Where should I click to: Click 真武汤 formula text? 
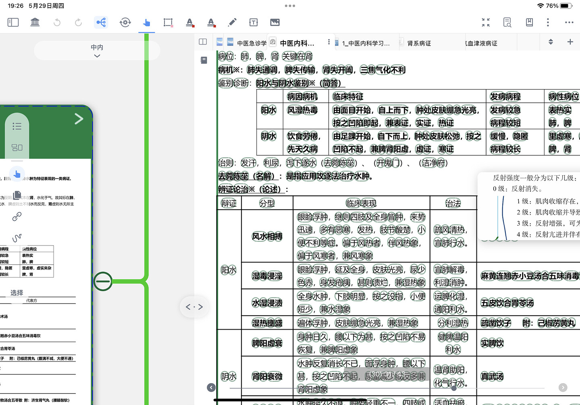pyautogui.click(x=492, y=376)
